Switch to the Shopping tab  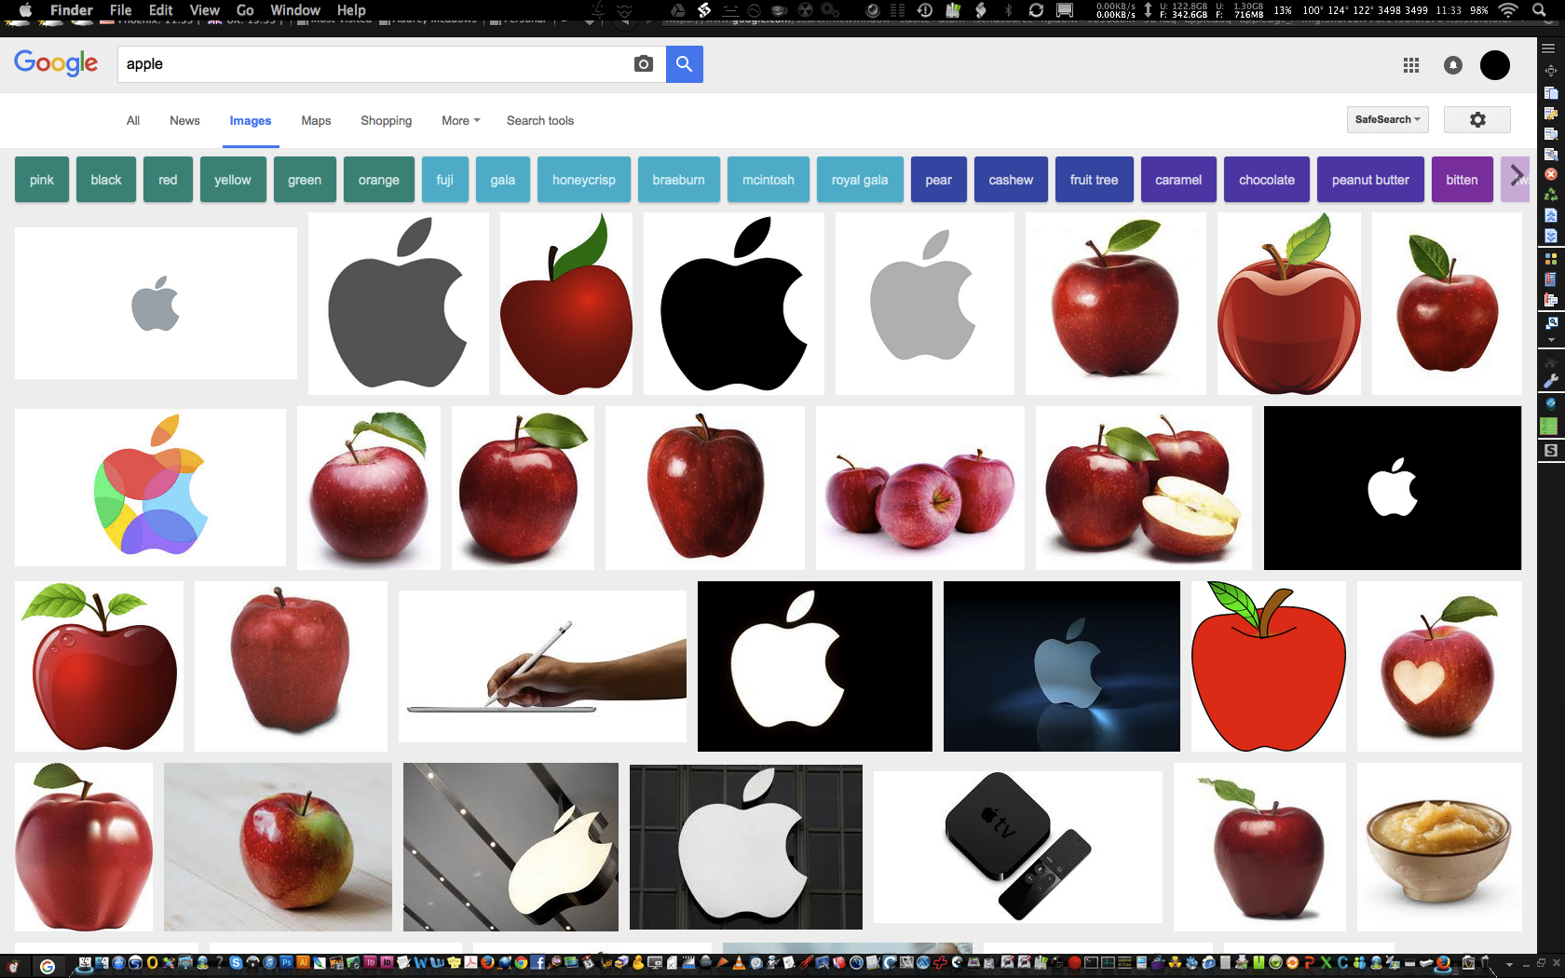(387, 121)
